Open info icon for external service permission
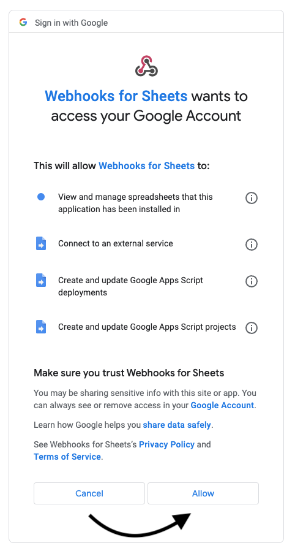 coord(251,244)
